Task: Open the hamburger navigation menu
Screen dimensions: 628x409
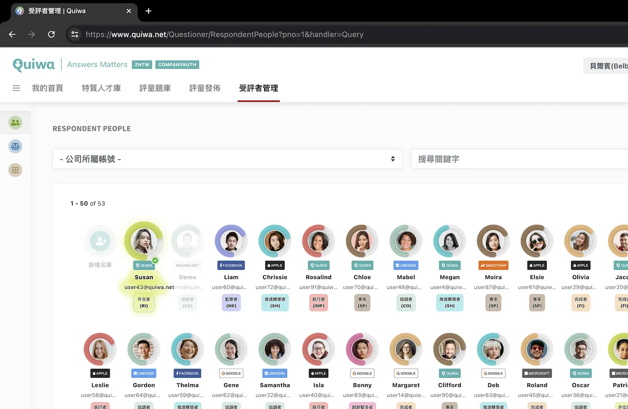Action: (x=16, y=88)
